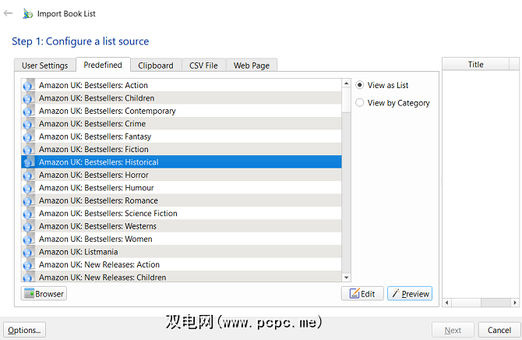Open the Options... button
The height and width of the screenshot is (340, 522).
tap(24, 330)
